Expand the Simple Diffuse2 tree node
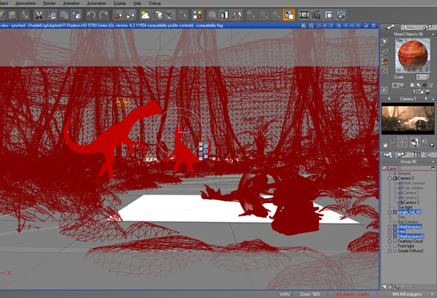 point(390,251)
